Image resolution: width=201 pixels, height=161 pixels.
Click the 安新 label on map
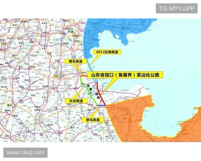point(21,43)
